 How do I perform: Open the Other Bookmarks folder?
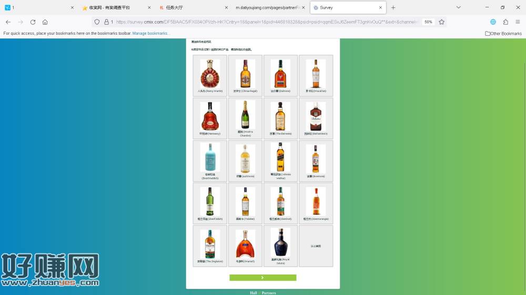pyautogui.click(x=503, y=33)
